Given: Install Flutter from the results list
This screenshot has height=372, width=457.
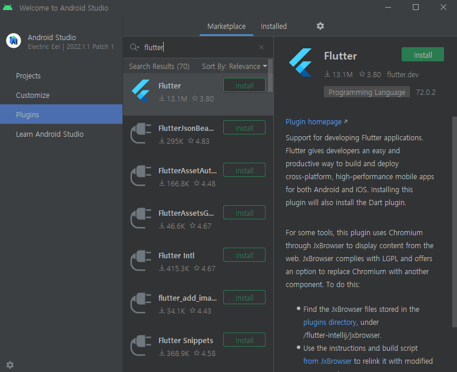Looking at the screenshot, I should click(244, 85).
